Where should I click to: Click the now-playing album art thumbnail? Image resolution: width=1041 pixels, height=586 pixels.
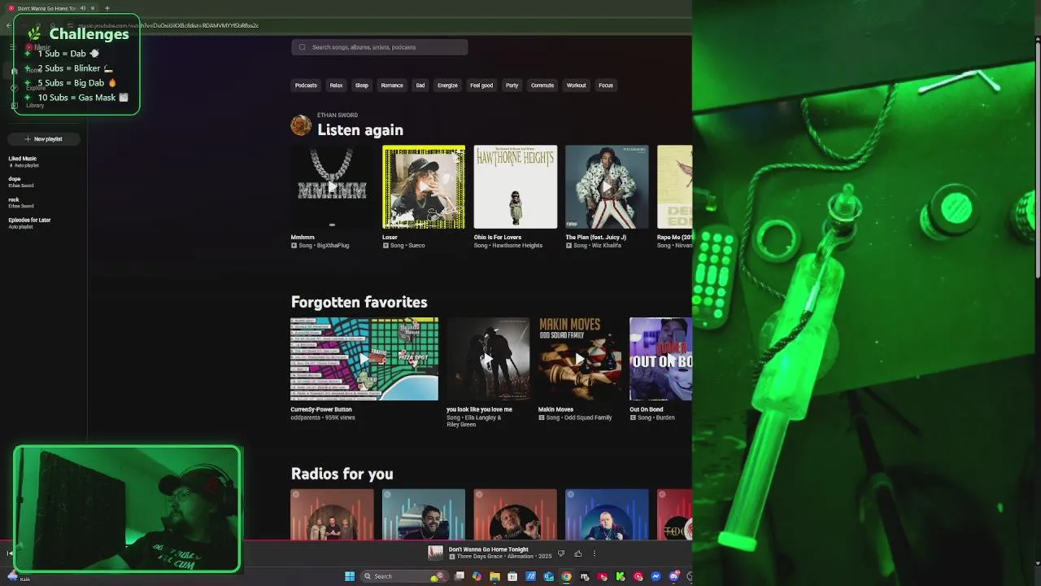click(436, 553)
